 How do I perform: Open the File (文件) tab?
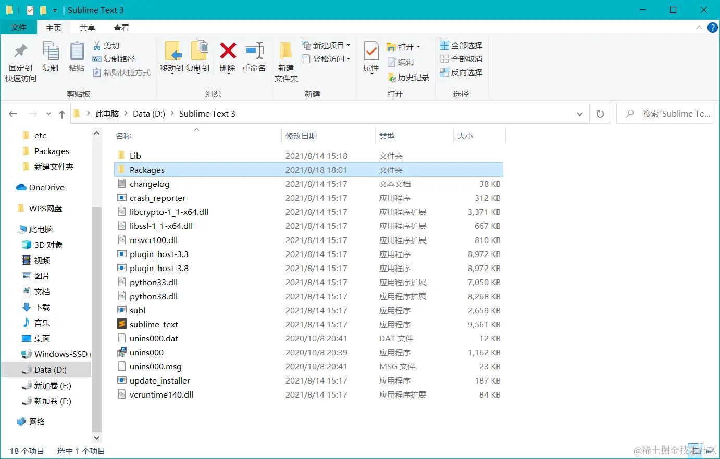(19, 28)
